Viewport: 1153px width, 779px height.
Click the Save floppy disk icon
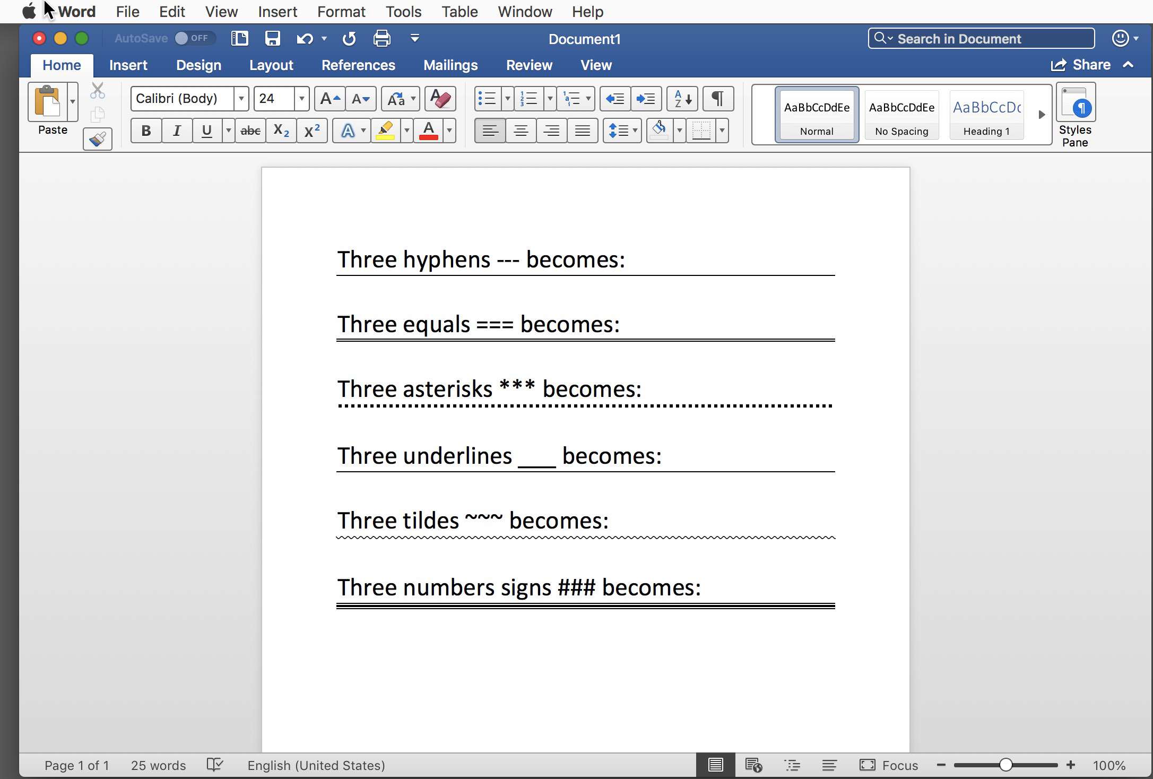273,38
